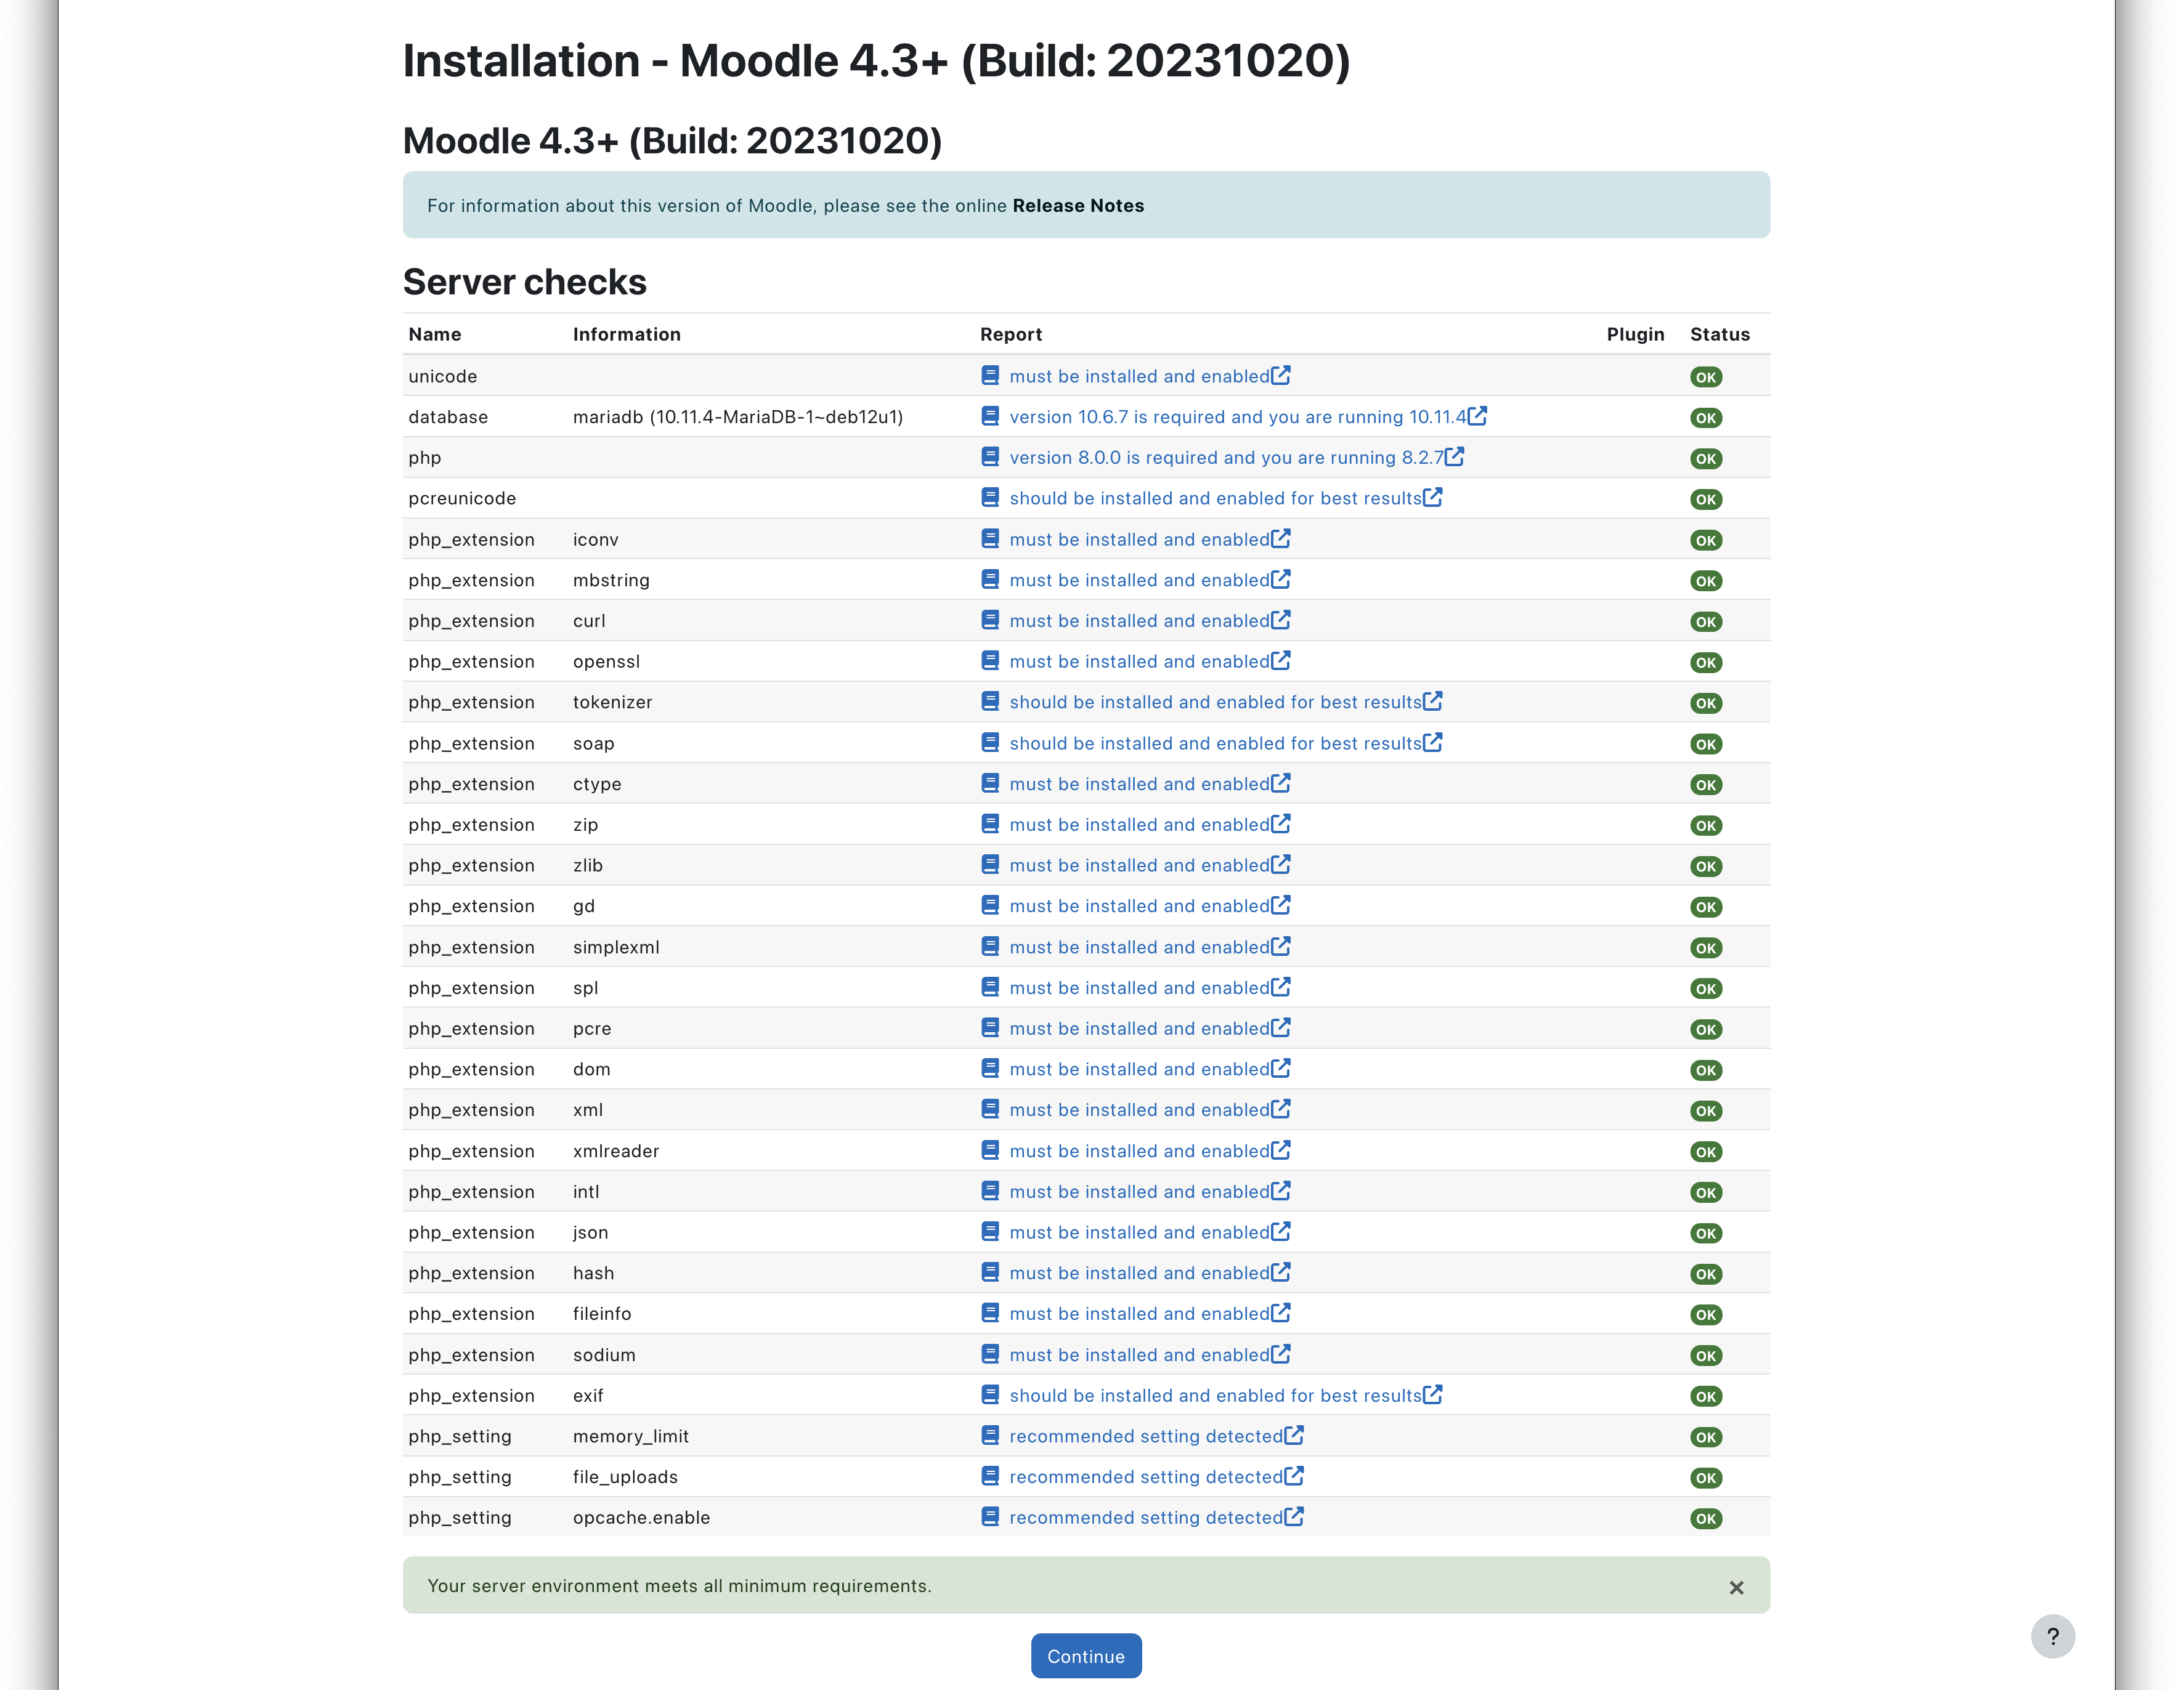Click the book icon in the php version row
This screenshot has width=2184, height=1690.
click(x=990, y=457)
